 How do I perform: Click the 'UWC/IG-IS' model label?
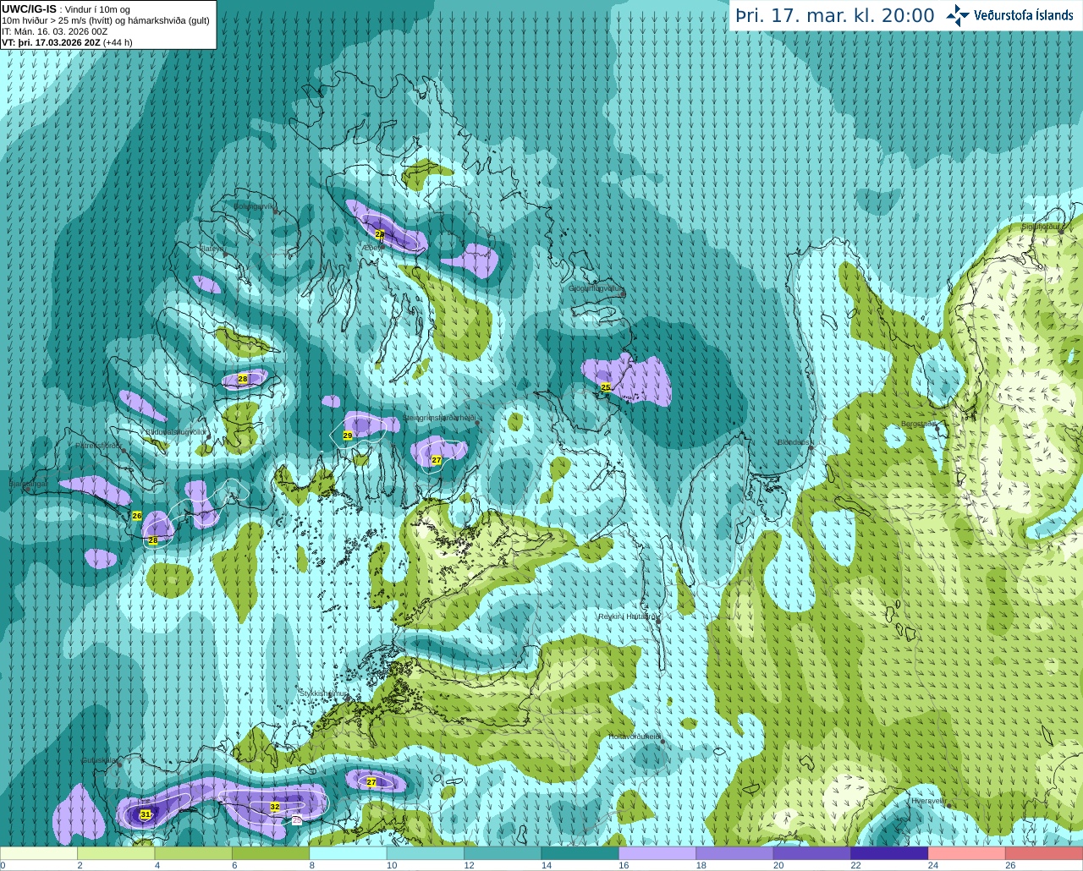click(30, 9)
